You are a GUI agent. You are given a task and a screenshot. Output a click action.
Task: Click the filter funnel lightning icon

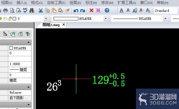[x=28, y=34]
